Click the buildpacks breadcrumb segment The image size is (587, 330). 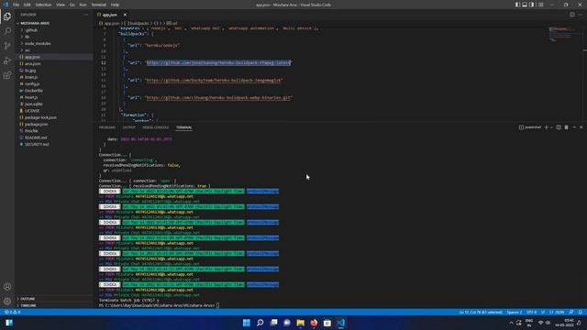tap(138, 23)
